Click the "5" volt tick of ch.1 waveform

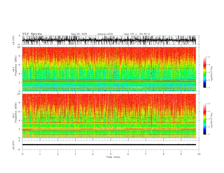(x=20, y=36)
